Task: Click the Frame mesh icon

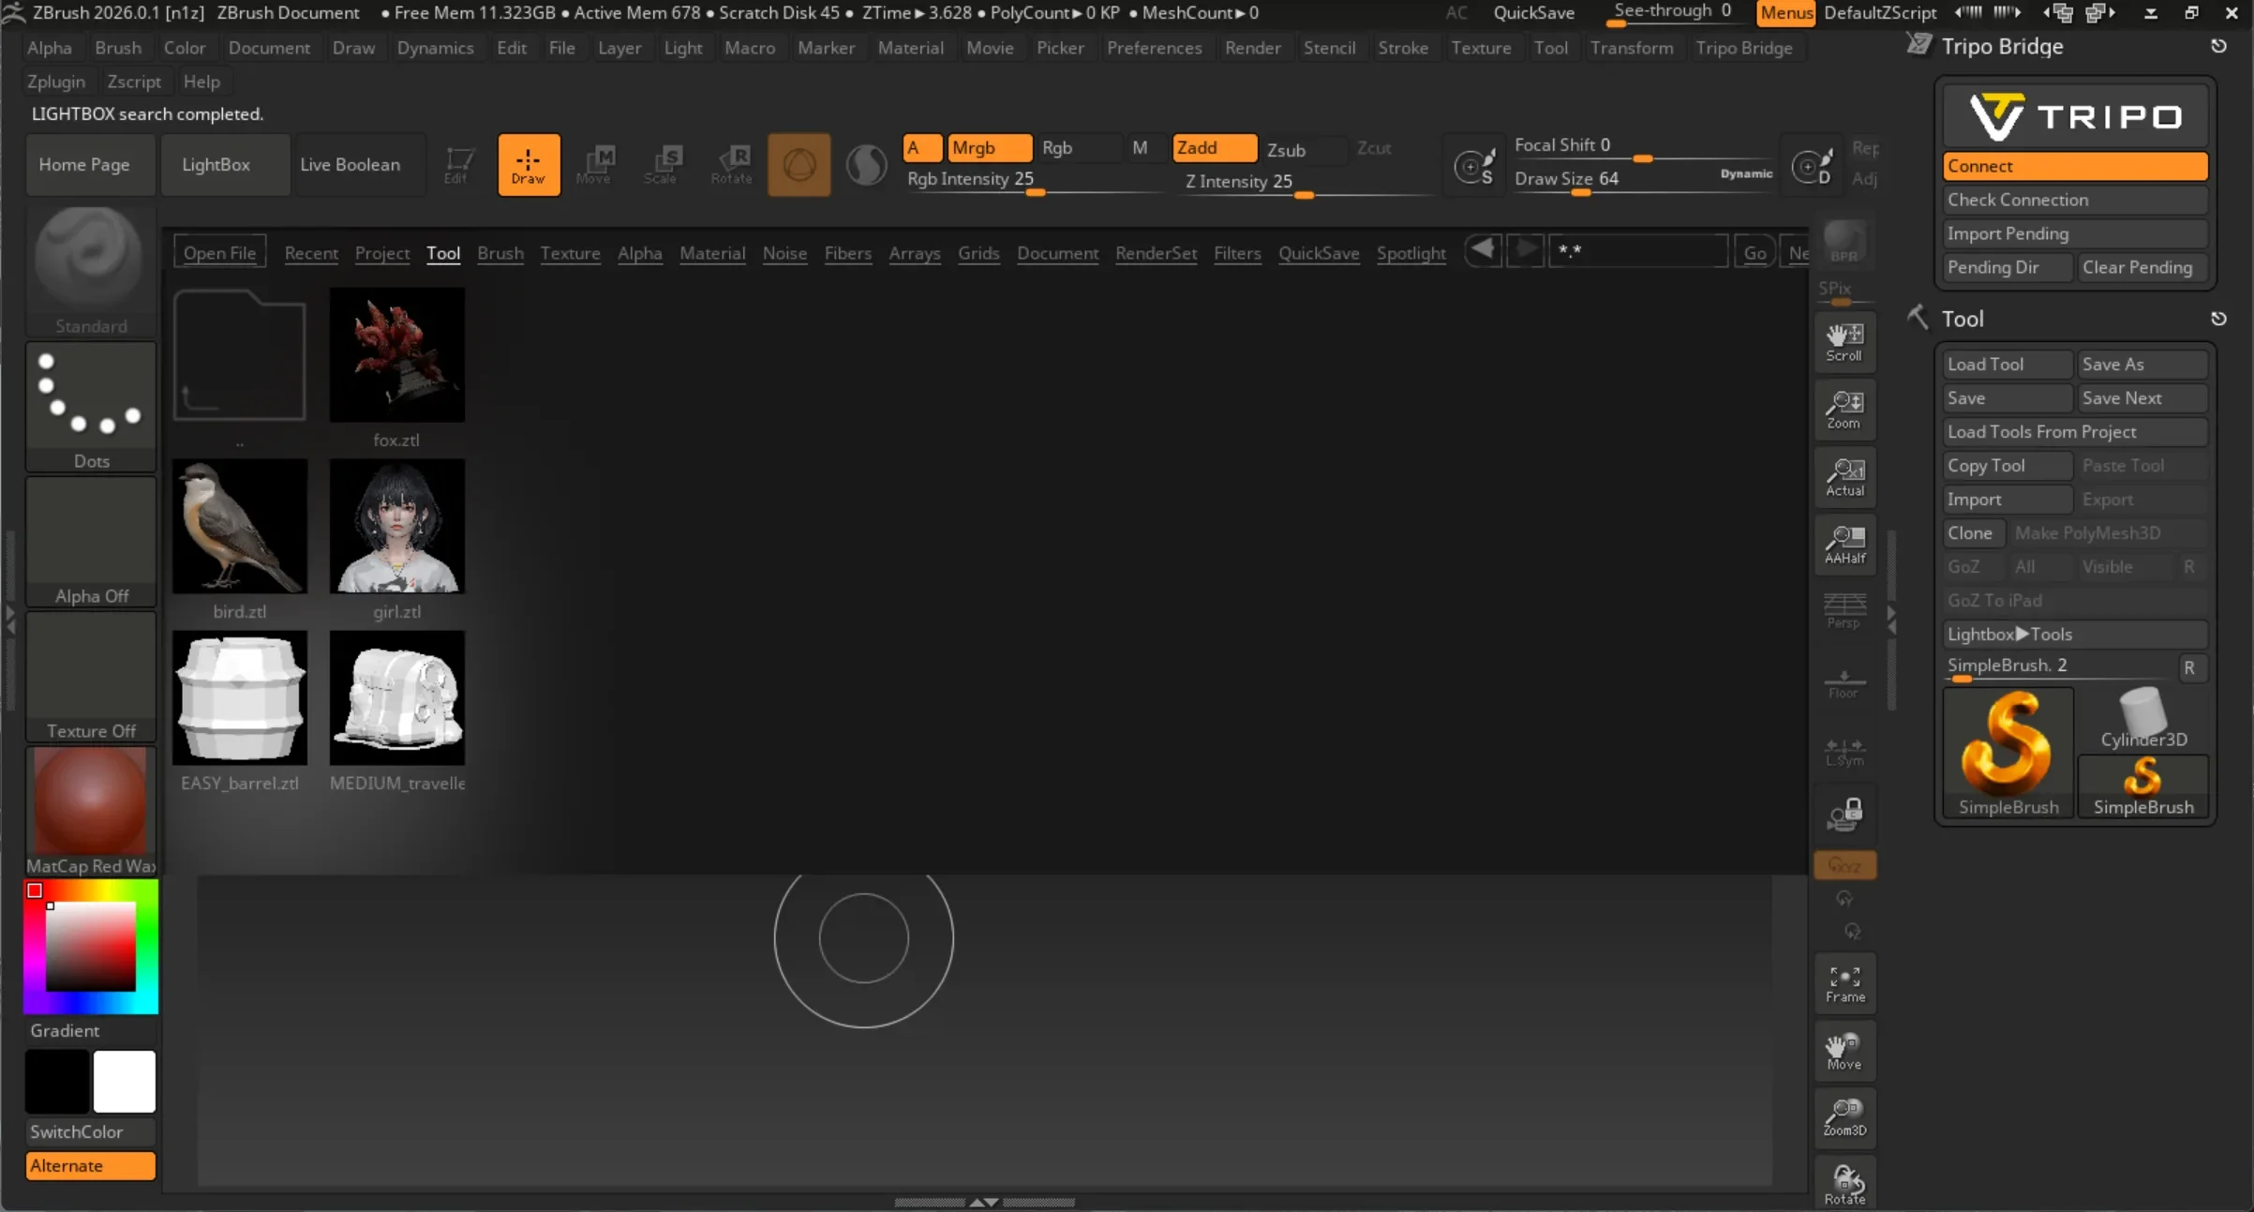Action: point(1844,984)
